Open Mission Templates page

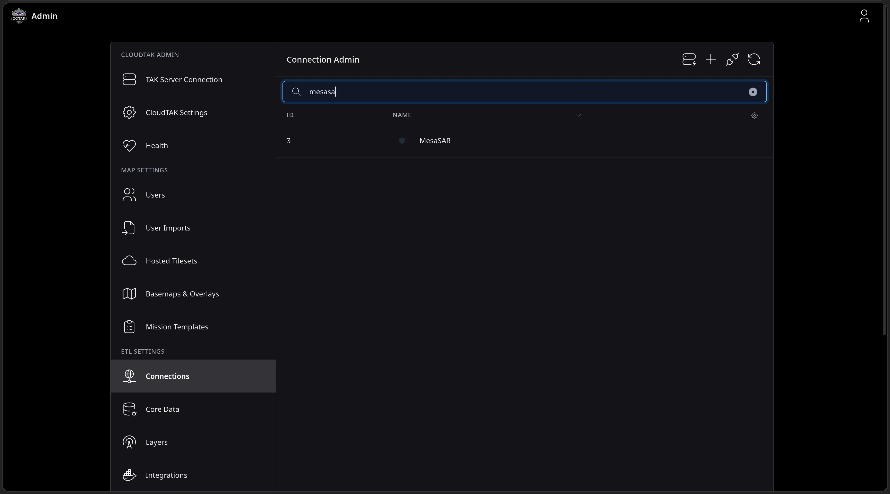[x=193, y=327]
